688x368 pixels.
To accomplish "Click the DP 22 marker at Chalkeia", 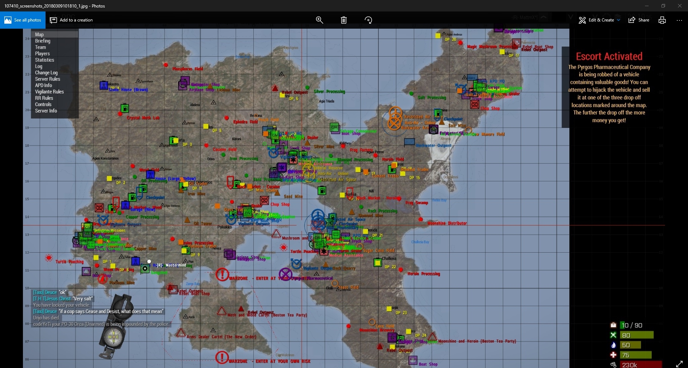I will (377, 263).
